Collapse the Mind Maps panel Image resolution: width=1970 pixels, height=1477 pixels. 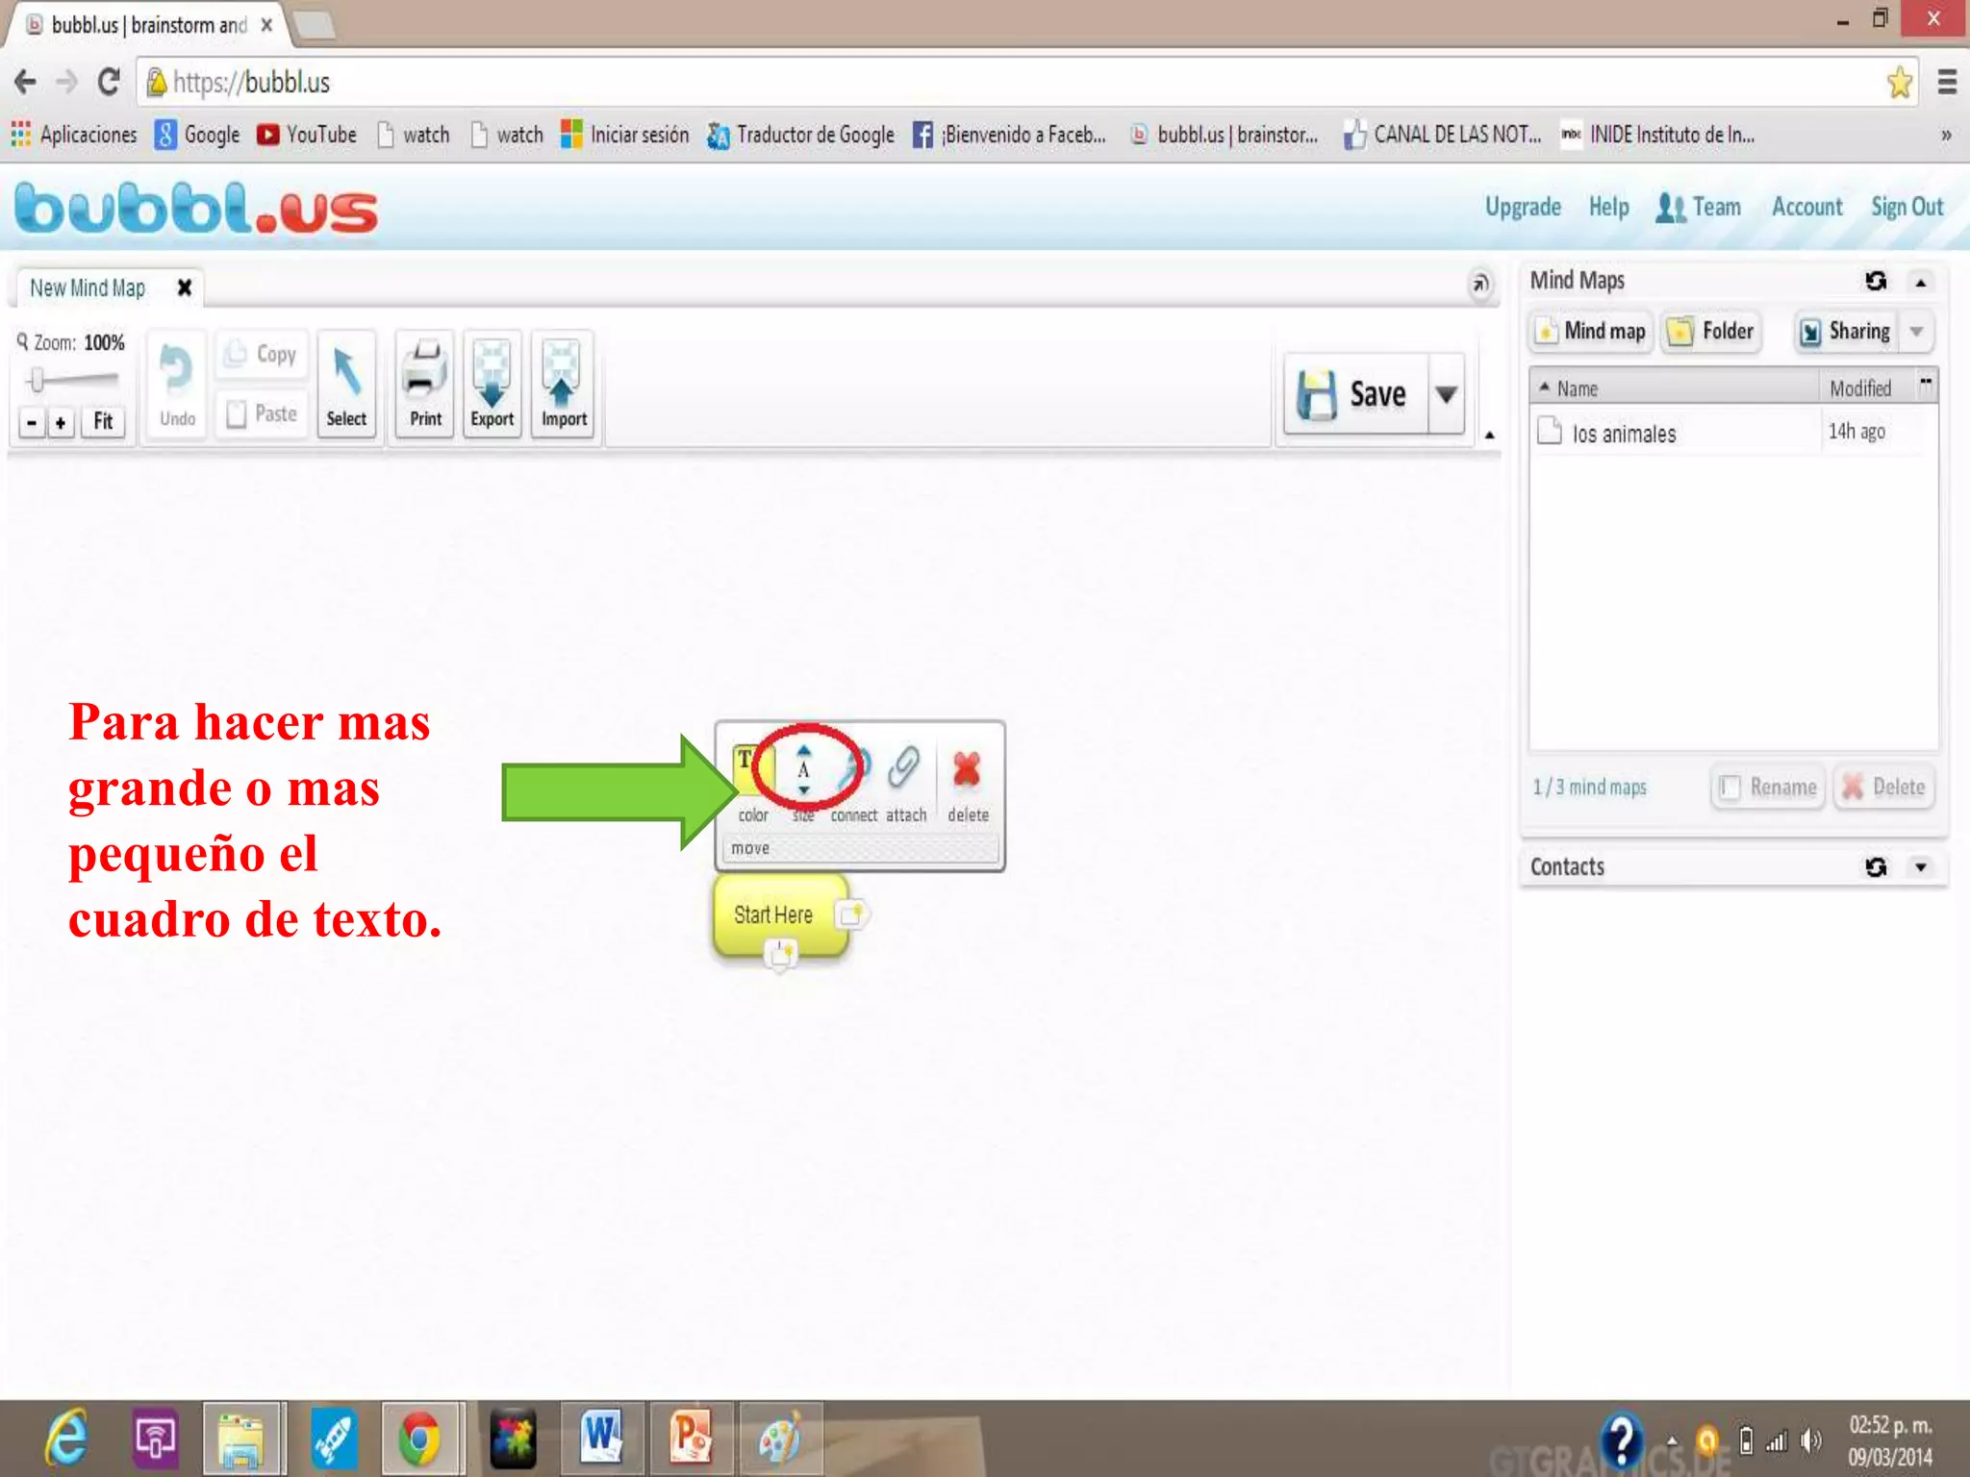click(x=1921, y=283)
